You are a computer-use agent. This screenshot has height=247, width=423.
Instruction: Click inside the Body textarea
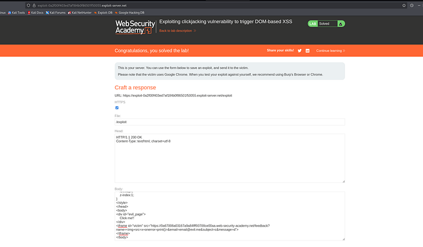click(230, 216)
